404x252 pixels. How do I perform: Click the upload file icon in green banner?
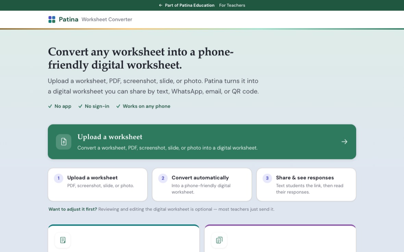(x=64, y=142)
